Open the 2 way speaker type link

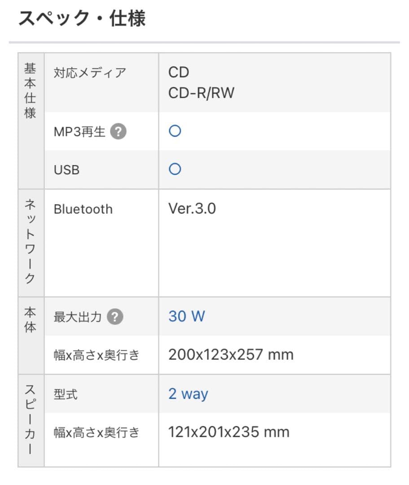[188, 394]
